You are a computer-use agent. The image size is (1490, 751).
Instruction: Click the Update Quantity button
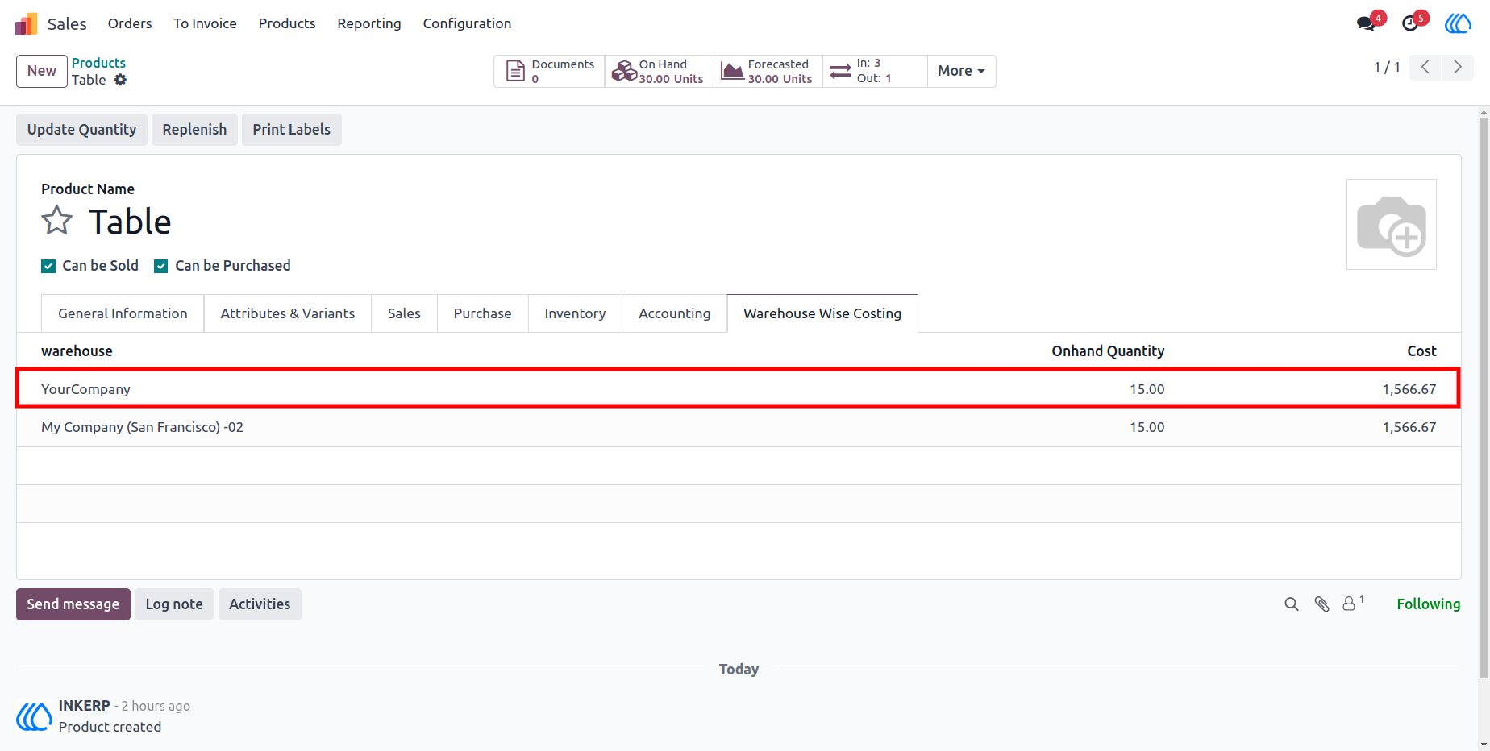pyautogui.click(x=81, y=130)
